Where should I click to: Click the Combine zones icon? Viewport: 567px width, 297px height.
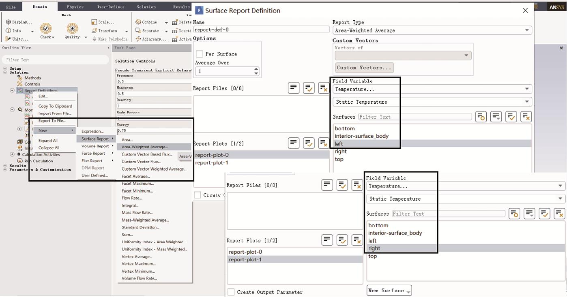(x=138, y=22)
